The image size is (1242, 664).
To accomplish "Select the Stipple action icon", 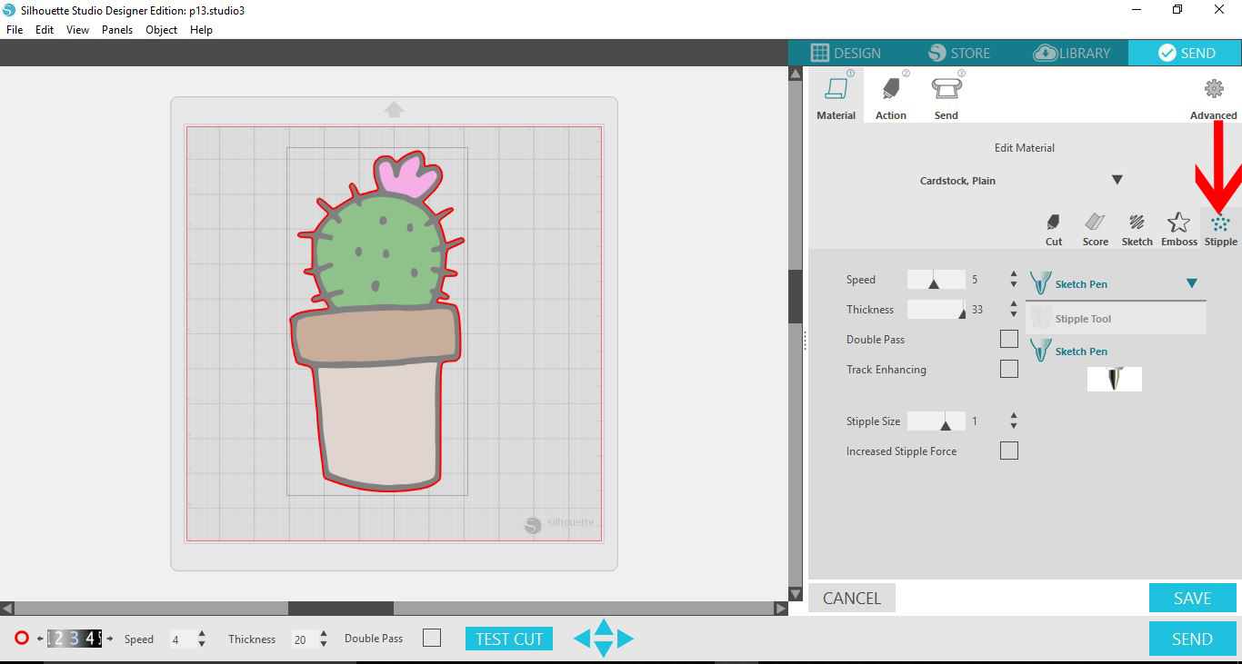I will [x=1220, y=223].
